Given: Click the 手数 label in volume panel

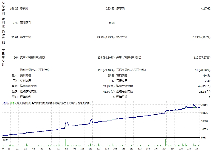Looking at the screenshot, I should (5, 140).
